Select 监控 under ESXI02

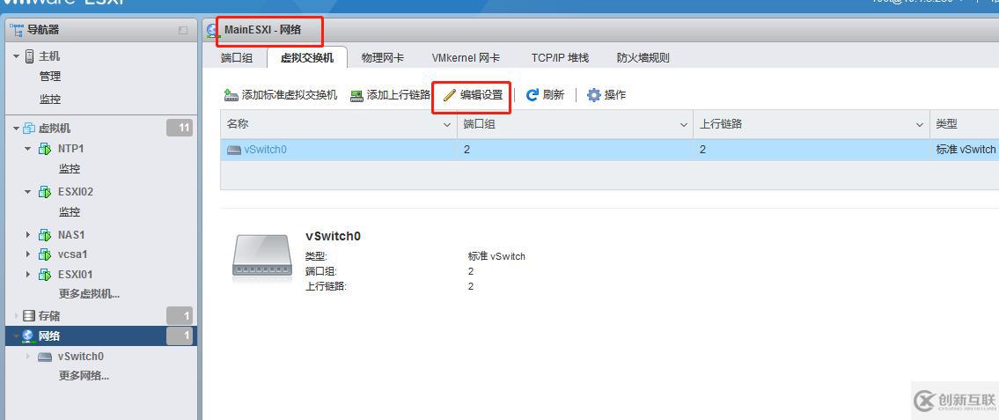[70, 211]
